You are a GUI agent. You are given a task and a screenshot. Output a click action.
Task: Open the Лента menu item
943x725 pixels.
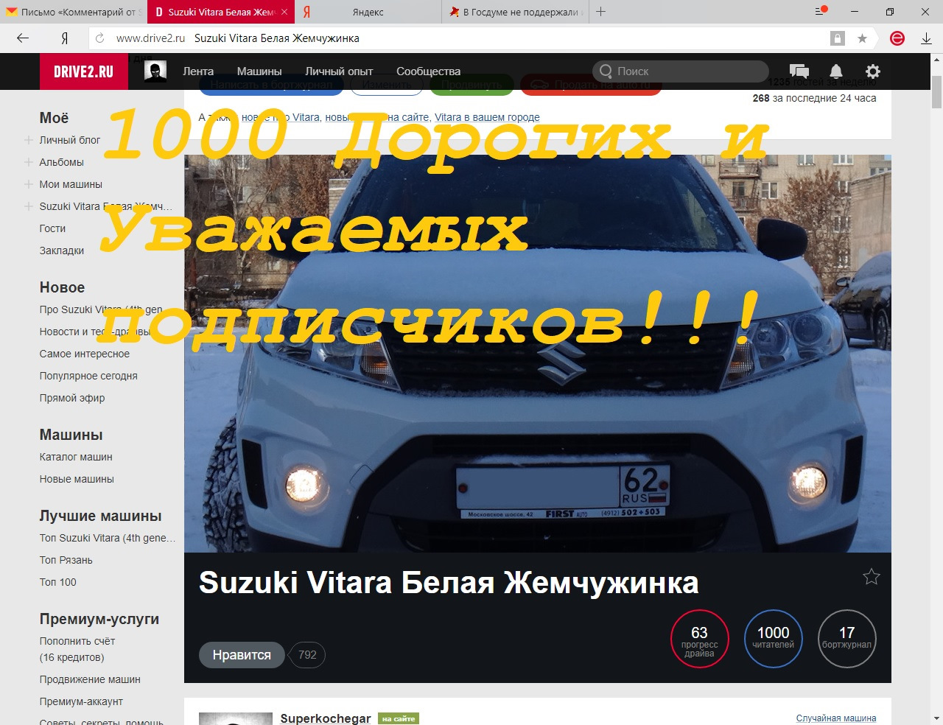(198, 71)
